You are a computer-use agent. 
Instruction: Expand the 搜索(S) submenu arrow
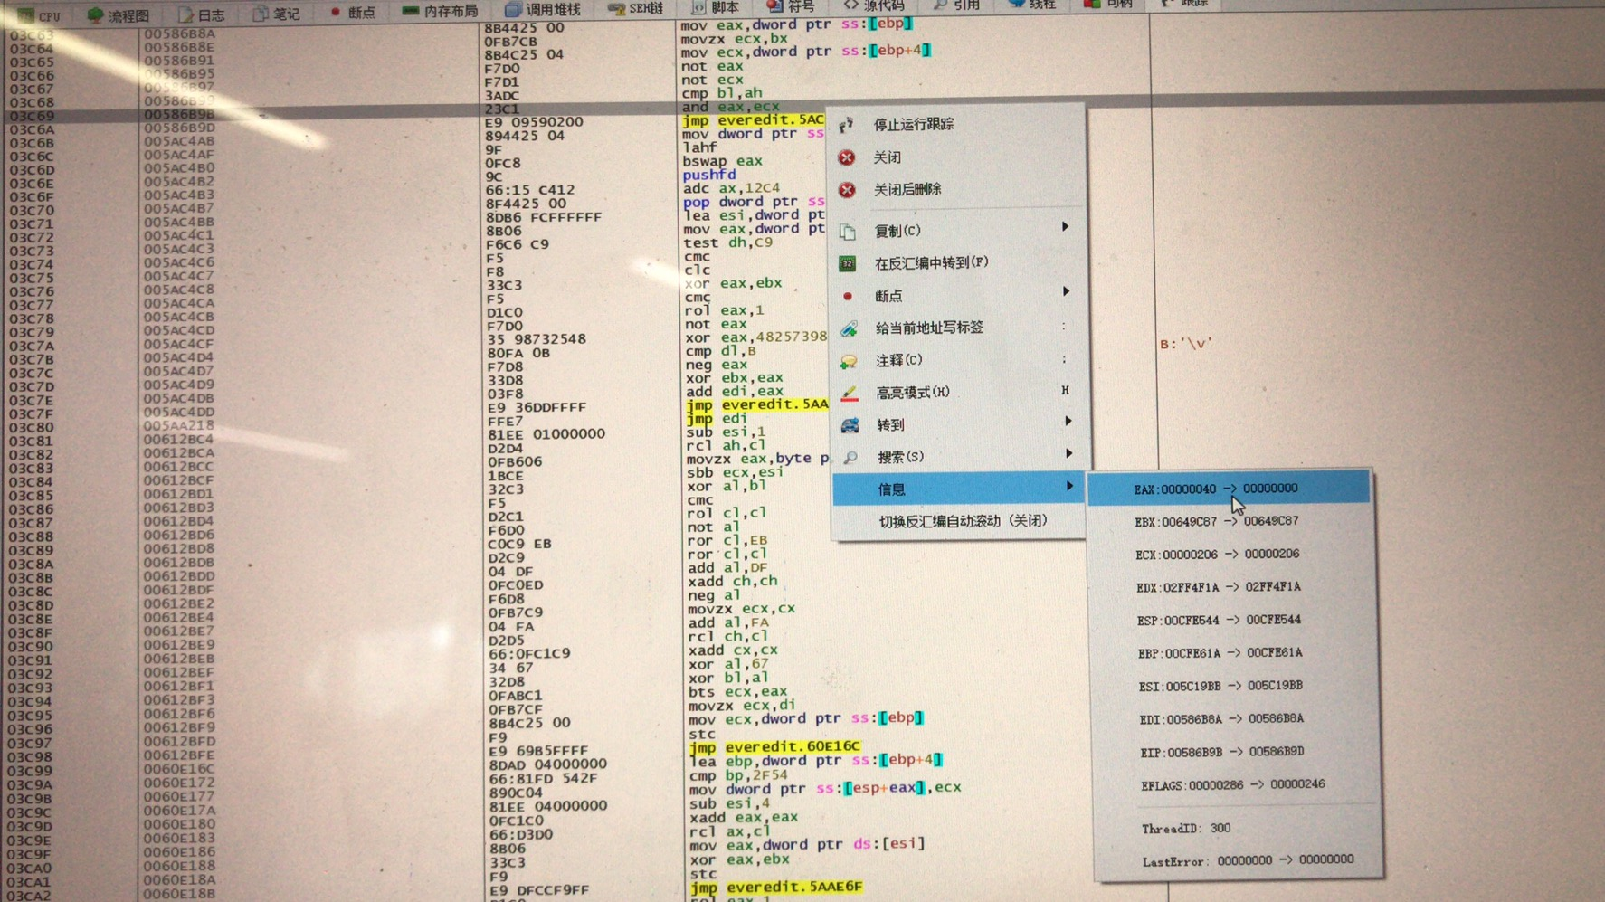tap(1068, 453)
